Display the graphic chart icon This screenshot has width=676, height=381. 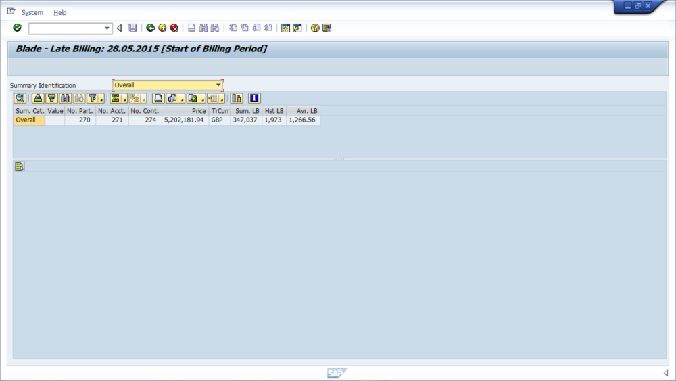[x=236, y=98]
